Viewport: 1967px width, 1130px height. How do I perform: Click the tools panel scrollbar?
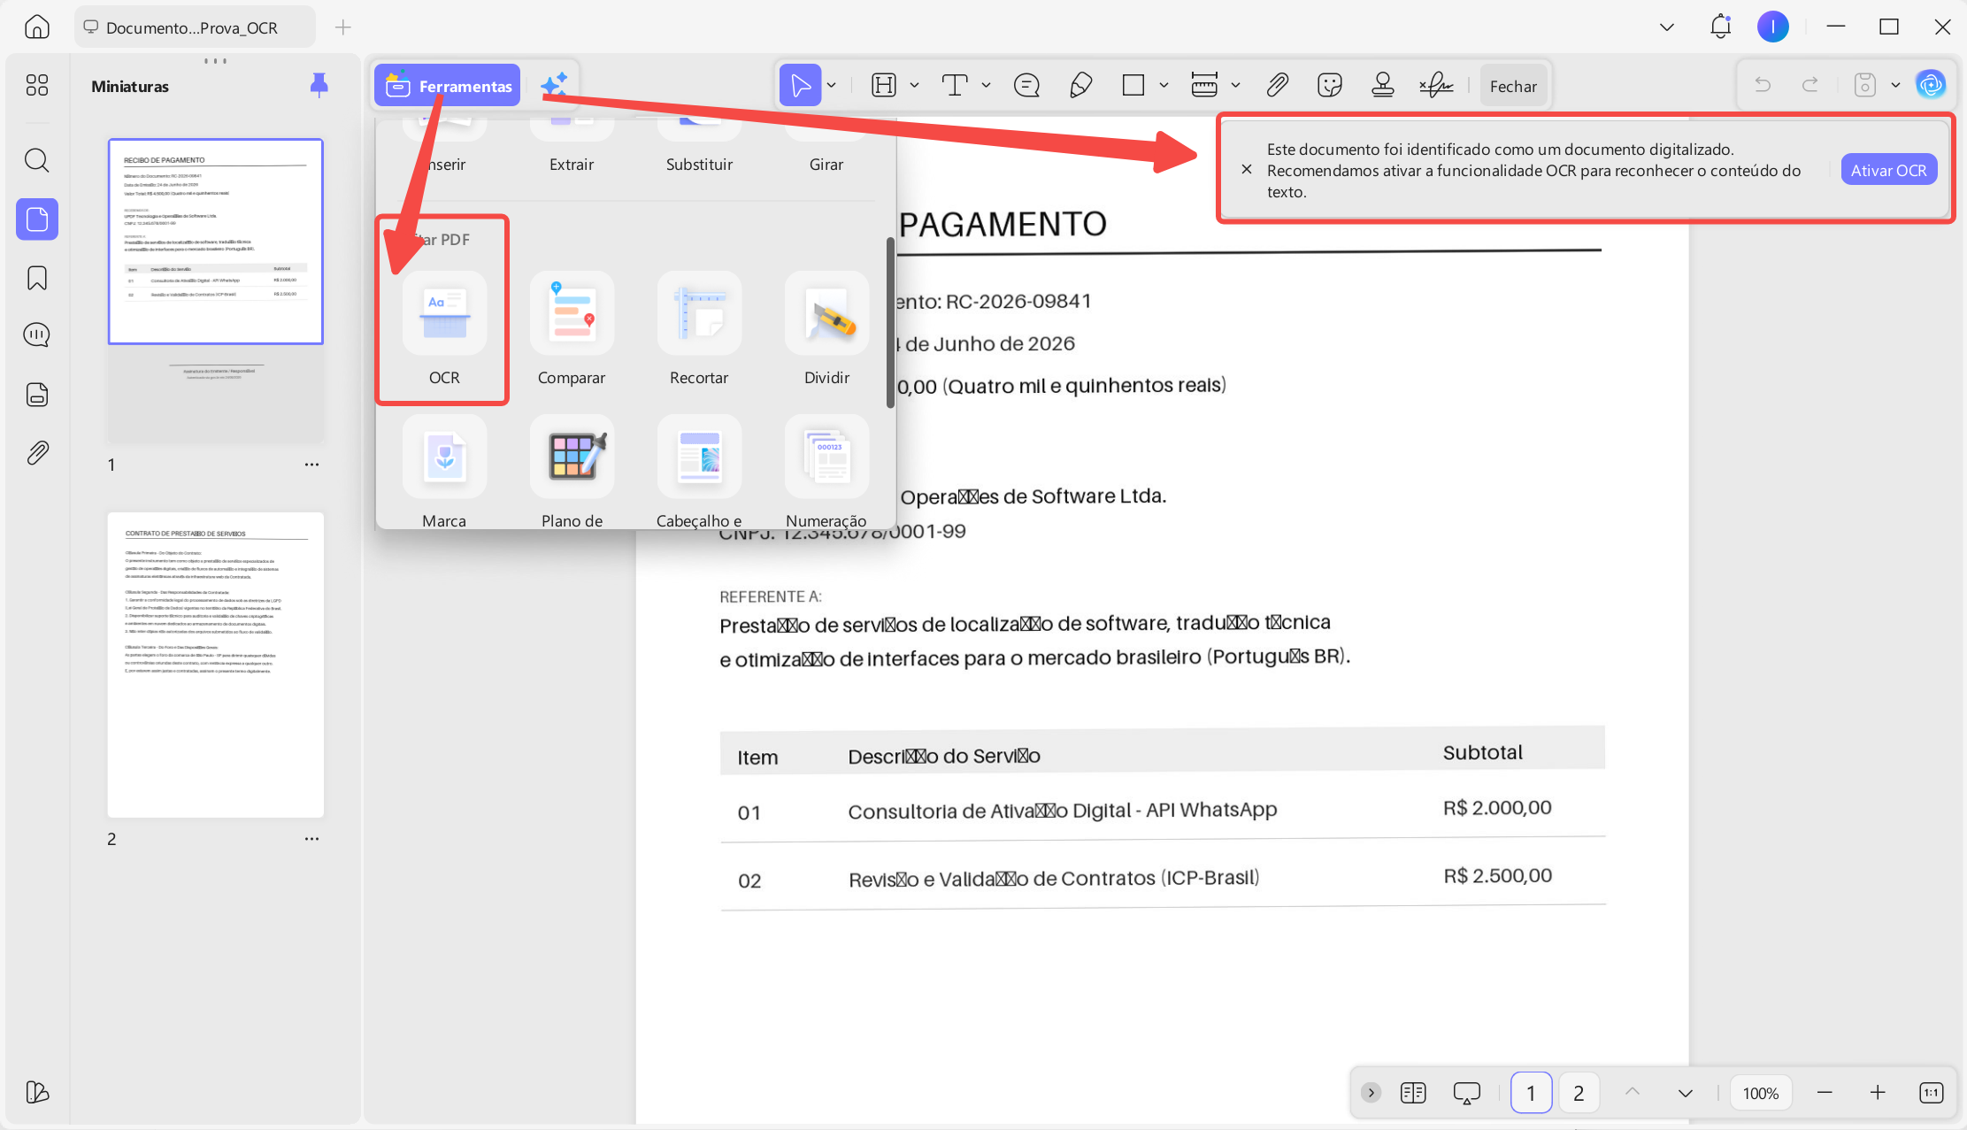(890, 323)
